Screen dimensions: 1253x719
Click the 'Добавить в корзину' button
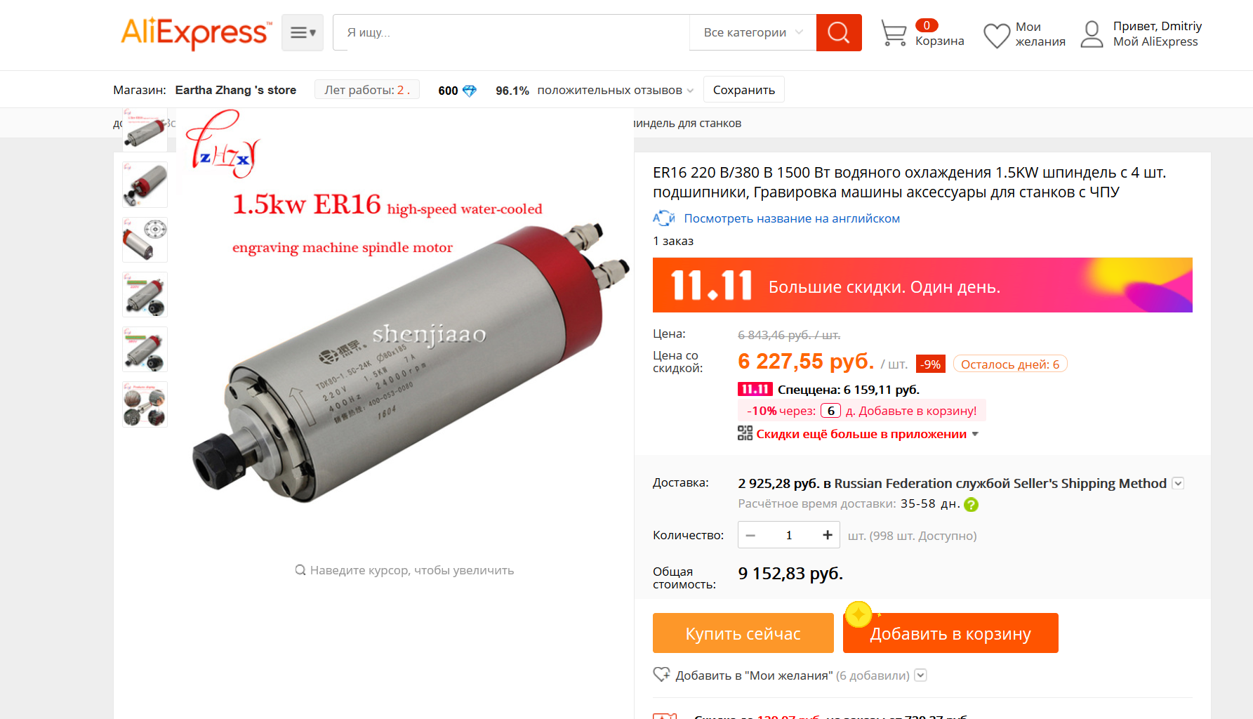click(950, 633)
